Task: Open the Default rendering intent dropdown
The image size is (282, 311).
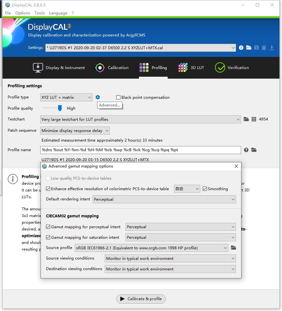Action: 164,199
